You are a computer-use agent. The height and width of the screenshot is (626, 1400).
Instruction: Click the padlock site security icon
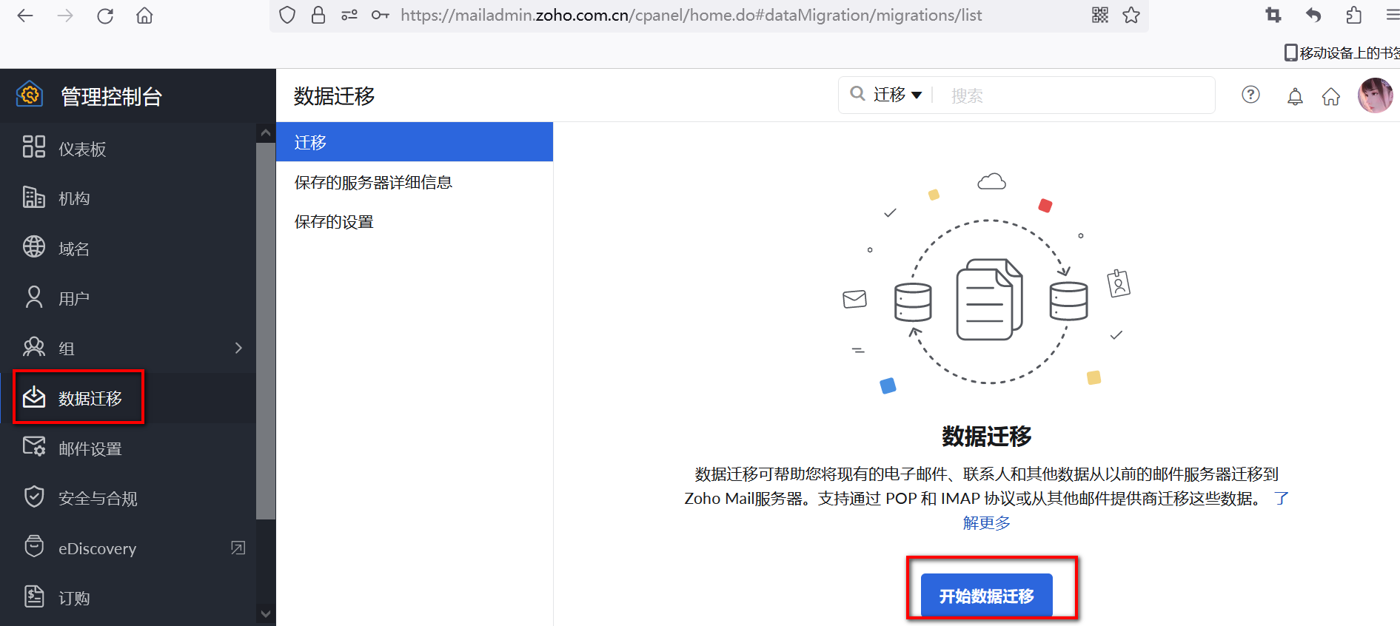(x=318, y=15)
